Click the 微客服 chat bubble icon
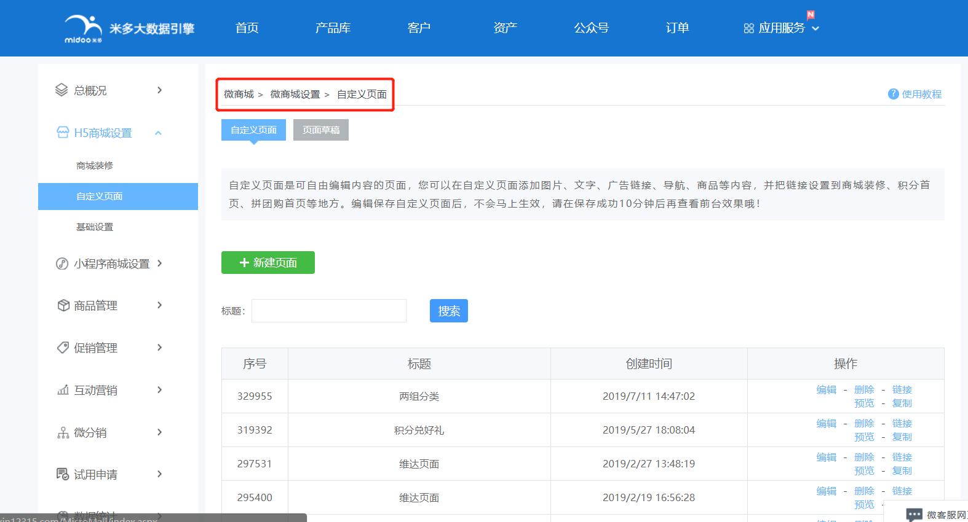The image size is (968, 522). [914, 515]
